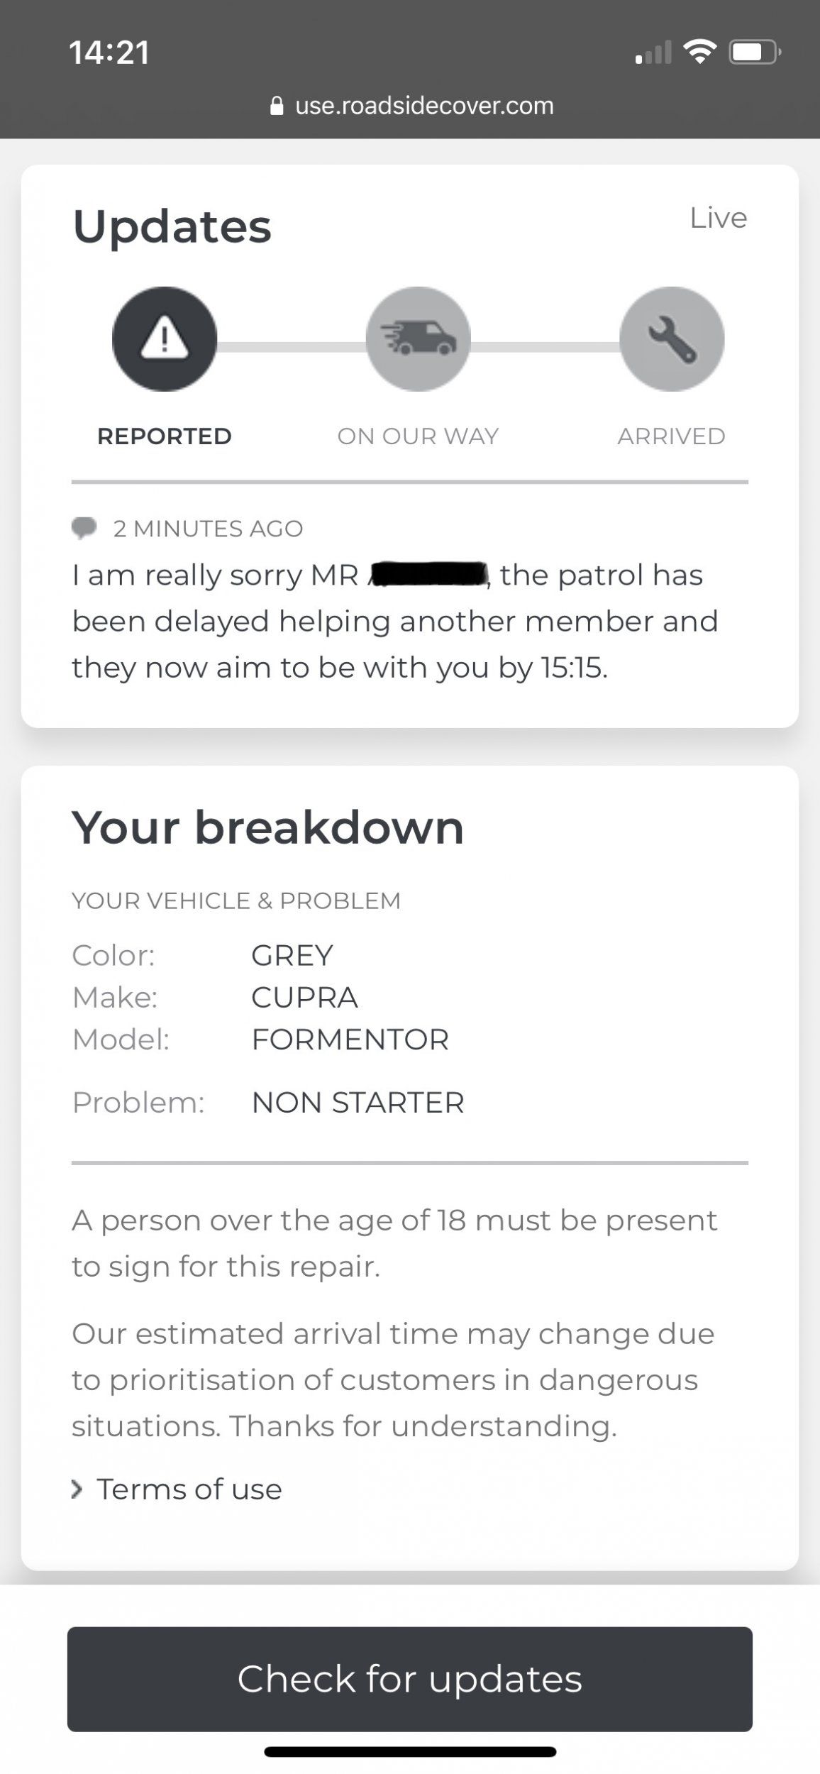Tap the iOS home indicator bar
Image resolution: width=820 pixels, height=1774 pixels.
410,1752
